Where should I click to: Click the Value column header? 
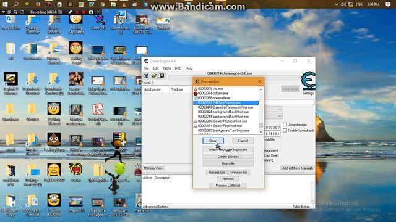pyautogui.click(x=177, y=89)
